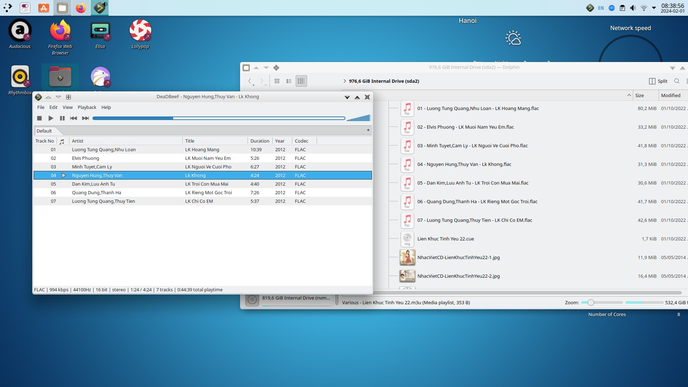
Task: Skip to next track in DeaDBeeF
Action: click(x=85, y=118)
